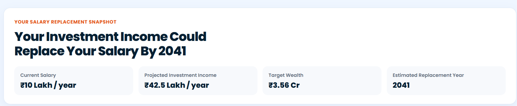Image resolution: width=517 pixels, height=106 pixels.
Task: Click the word 'Lakh' in the 10 Lakh value
Action: (x=43, y=85)
